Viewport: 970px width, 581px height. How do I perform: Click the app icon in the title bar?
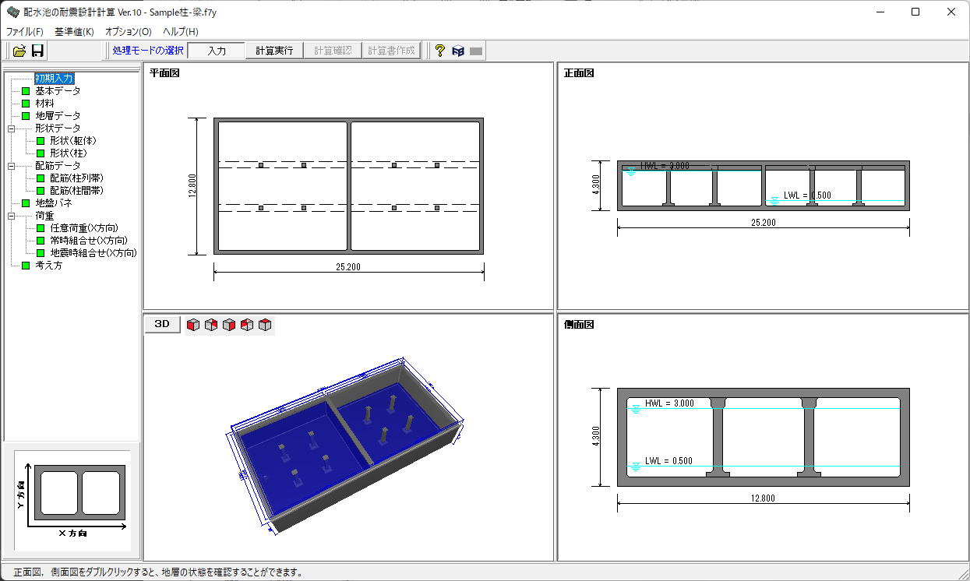(12, 12)
